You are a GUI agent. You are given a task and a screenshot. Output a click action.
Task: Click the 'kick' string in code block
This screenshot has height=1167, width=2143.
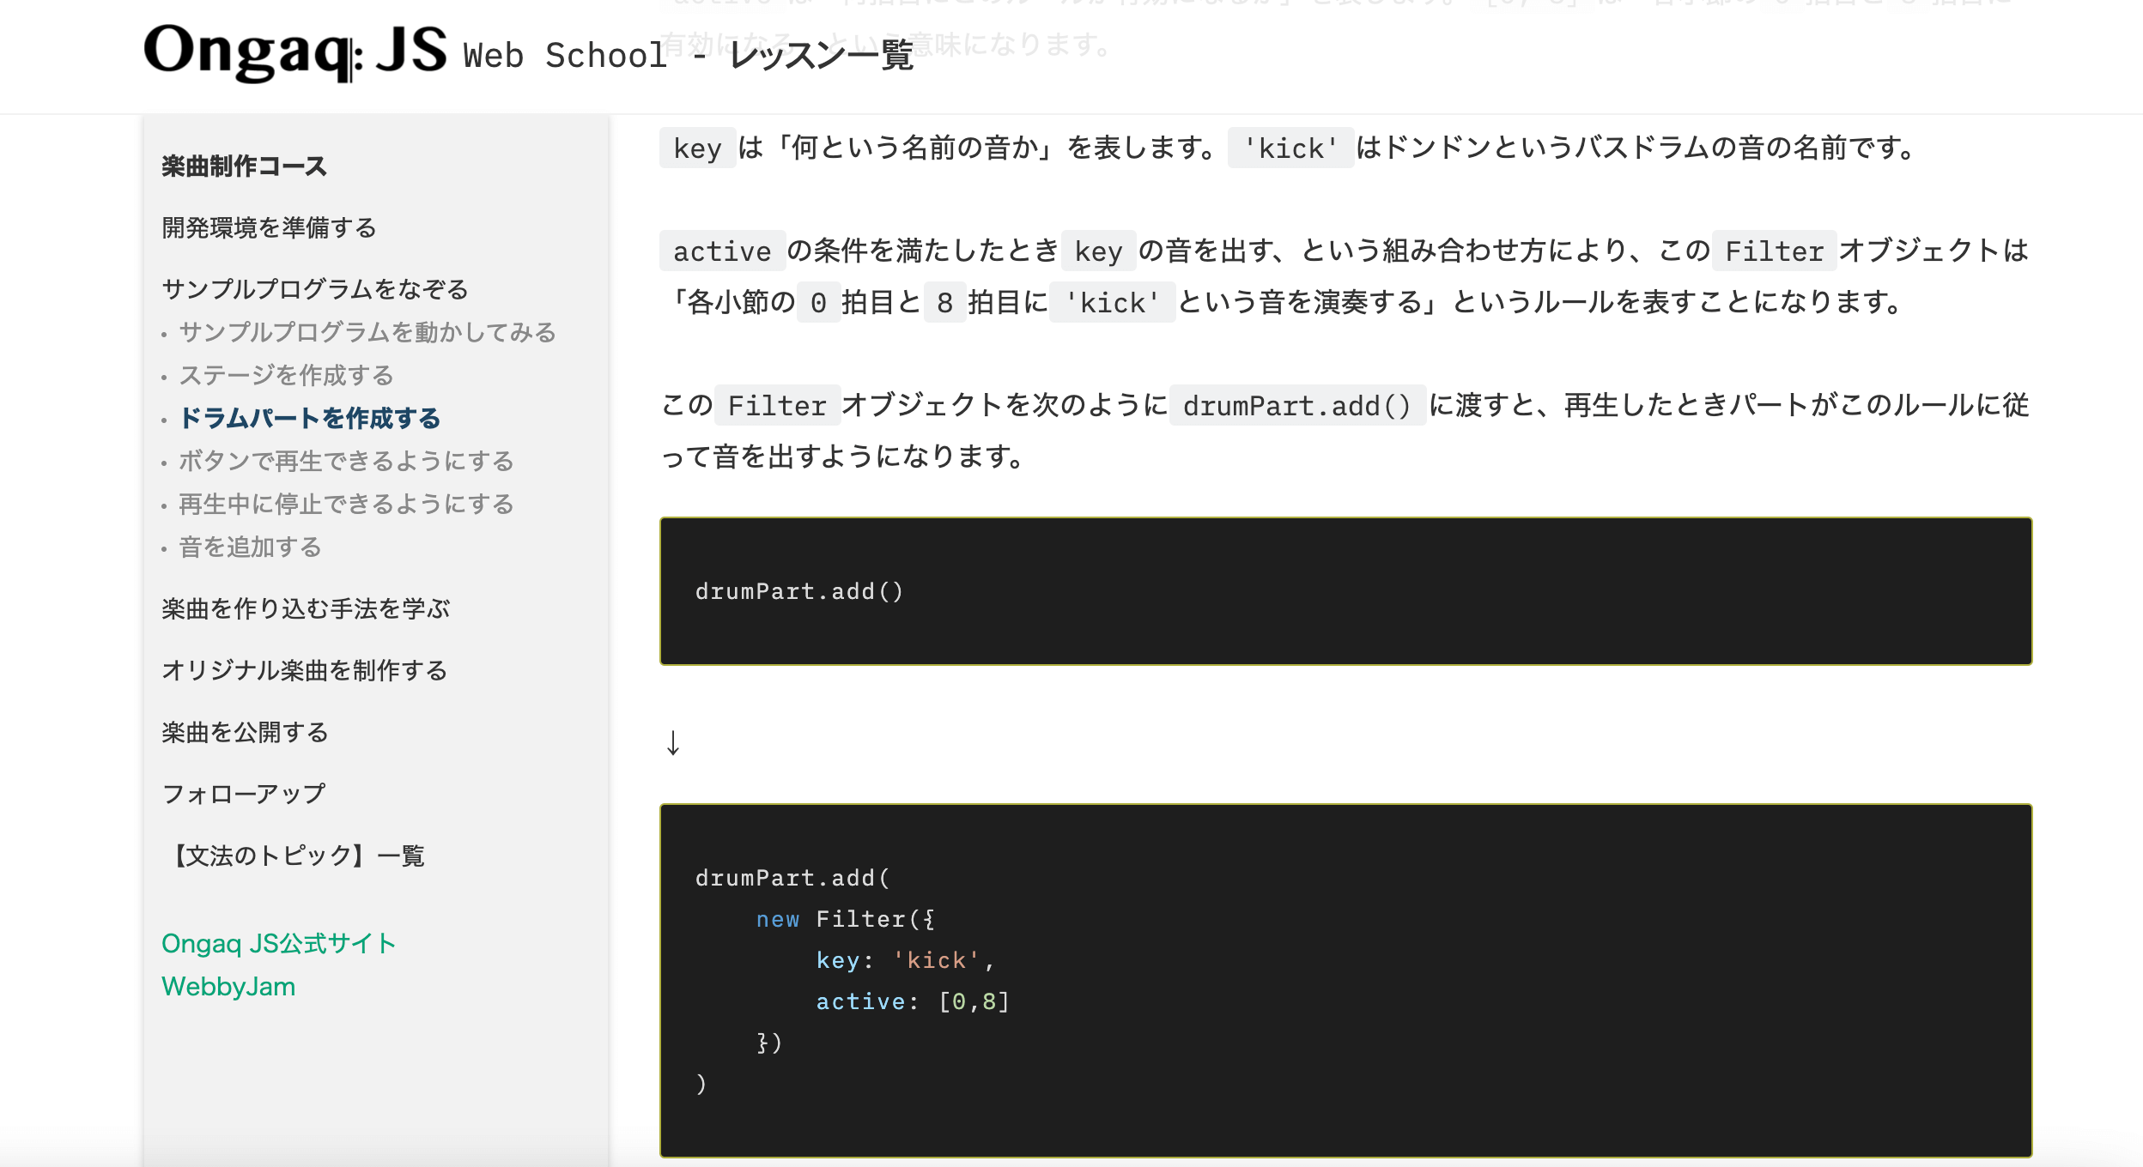point(936,960)
